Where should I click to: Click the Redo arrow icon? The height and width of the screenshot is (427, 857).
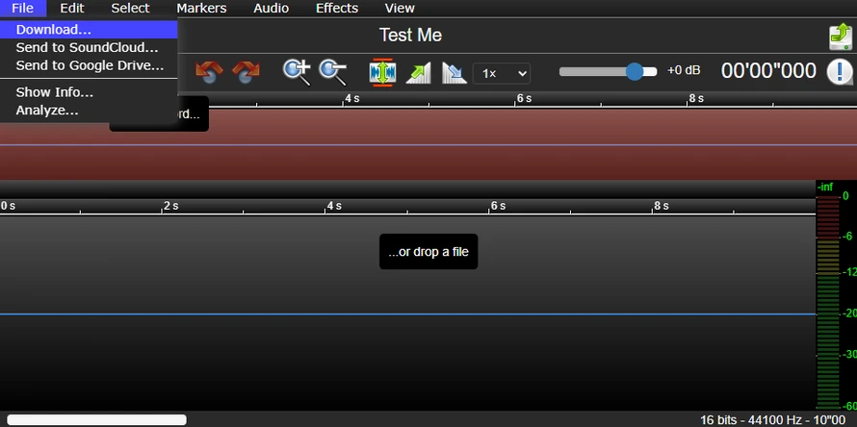tap(246, 72)
